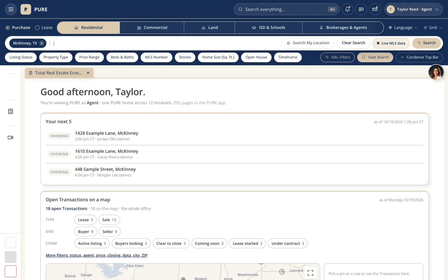This screenshot has height=280, width=448.
Task: Switch to the Land tab
Action: pyautogui.click(x=209, y=28)
